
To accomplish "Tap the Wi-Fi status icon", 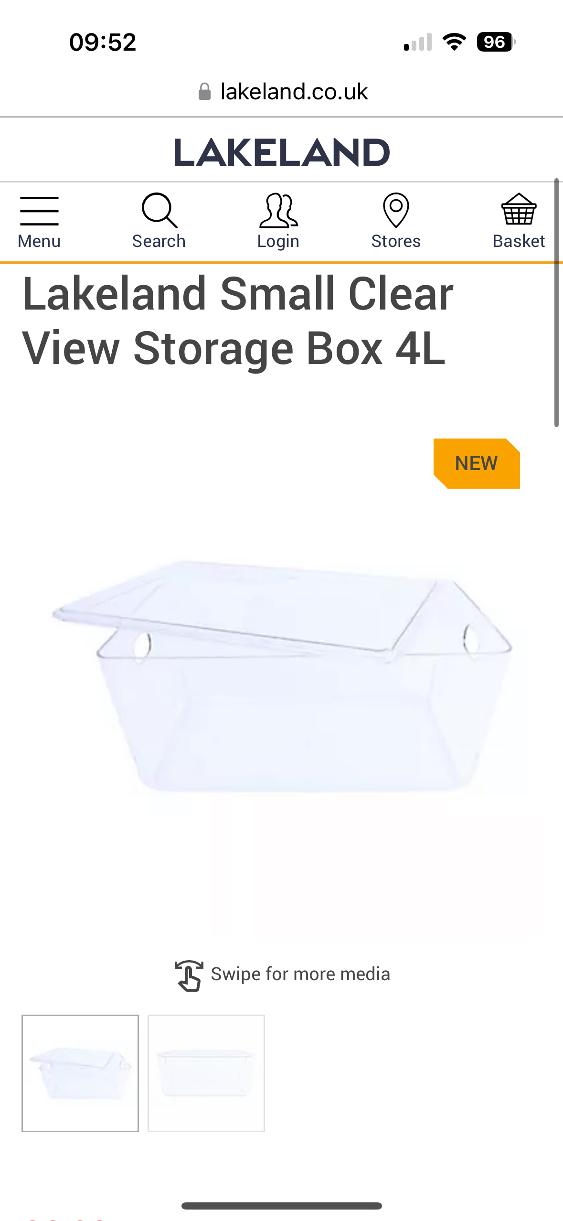I will [x=454, y=42].
